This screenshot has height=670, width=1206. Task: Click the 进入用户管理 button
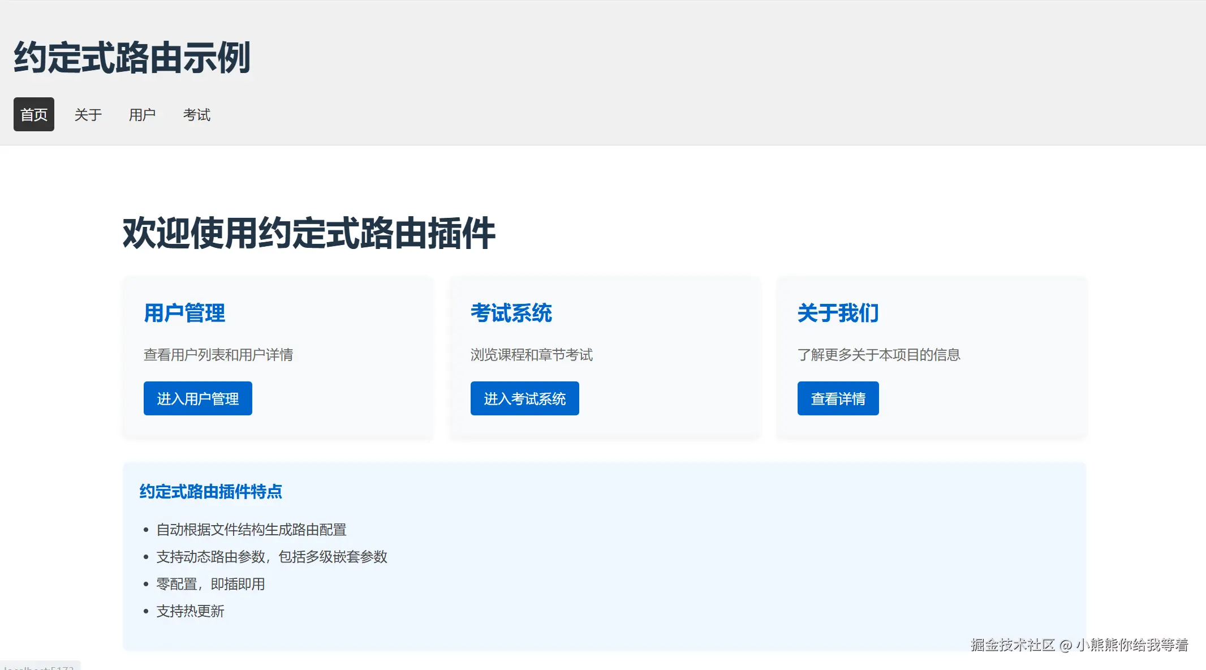197,398
